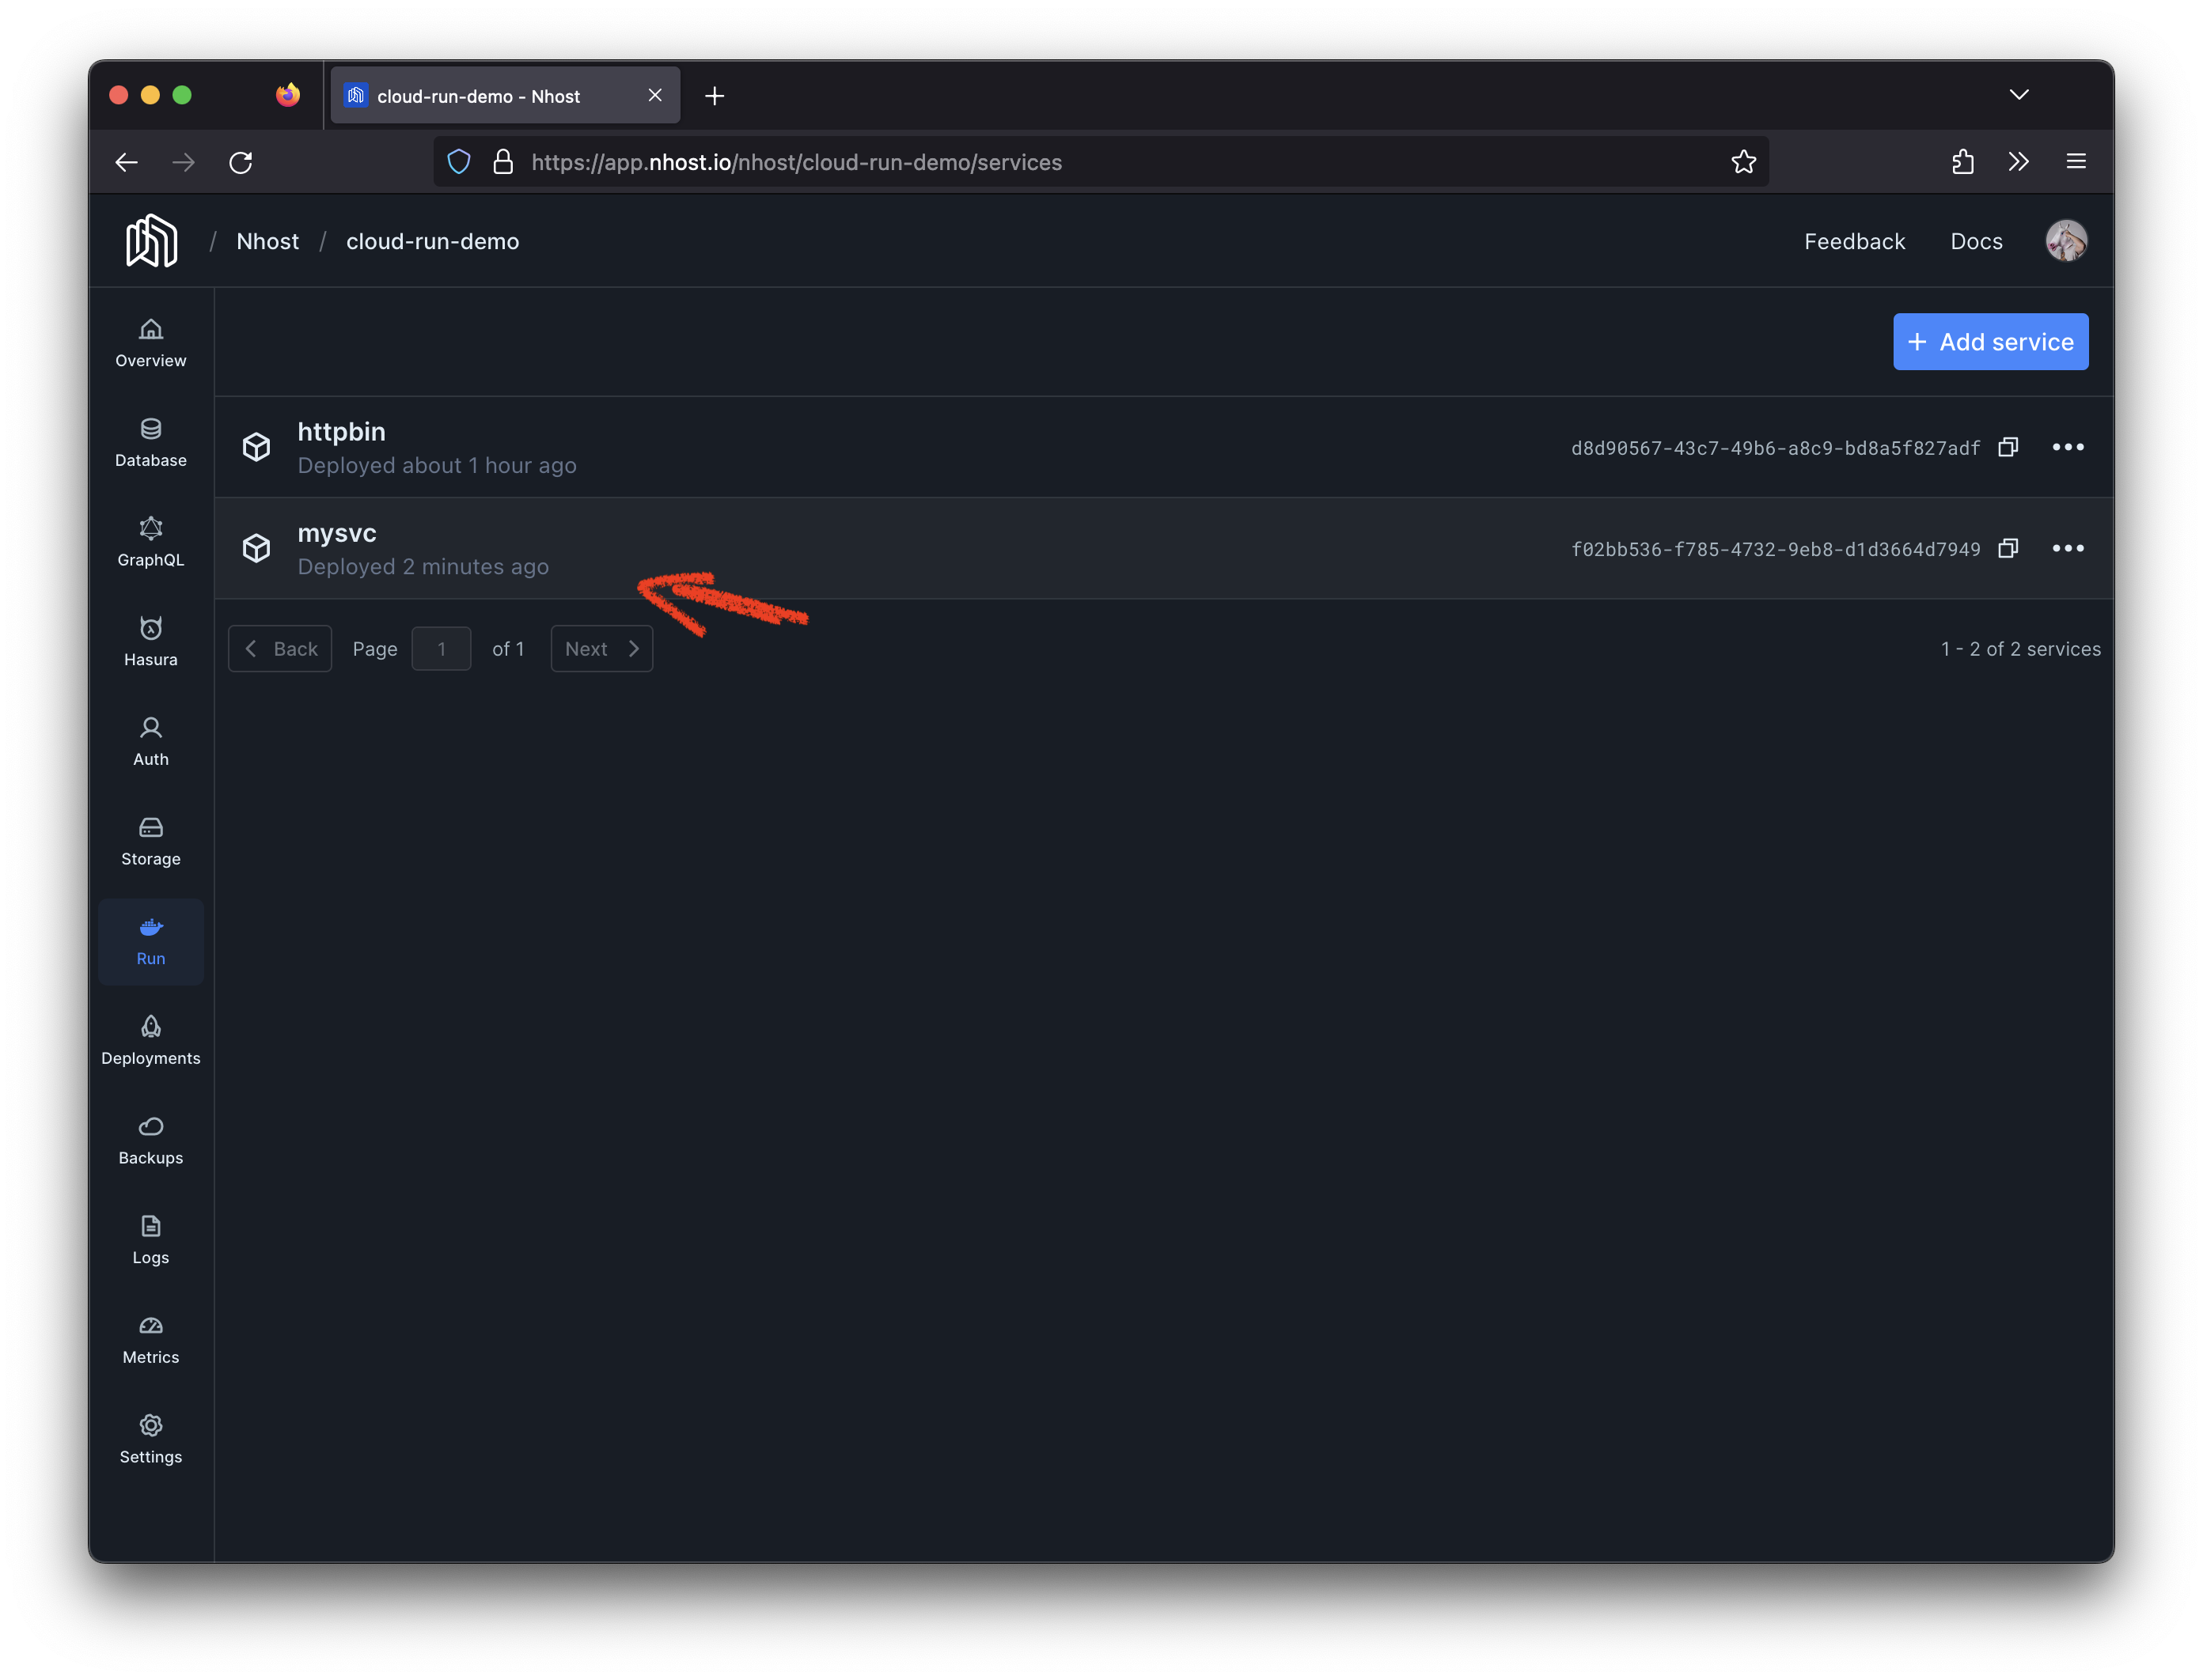Open the Docs link
The height and width of the screenshot is (1680, 2203).
click(1975, 241)
